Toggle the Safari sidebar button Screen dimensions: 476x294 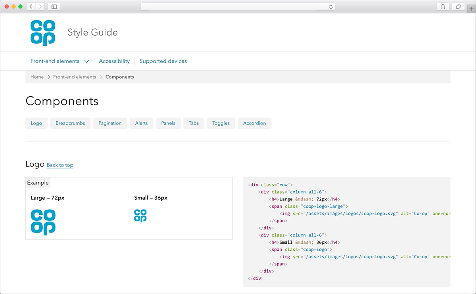[54, 7]
